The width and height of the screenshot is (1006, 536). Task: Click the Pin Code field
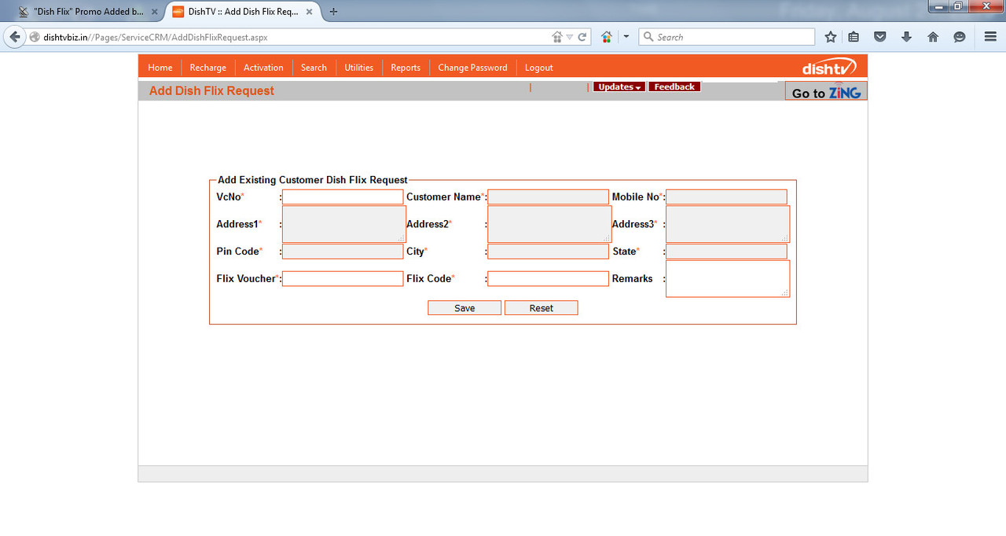point(343,251)
